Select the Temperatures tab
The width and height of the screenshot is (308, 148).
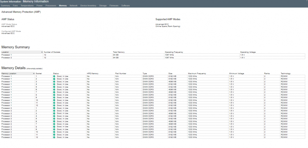(27, 6)
